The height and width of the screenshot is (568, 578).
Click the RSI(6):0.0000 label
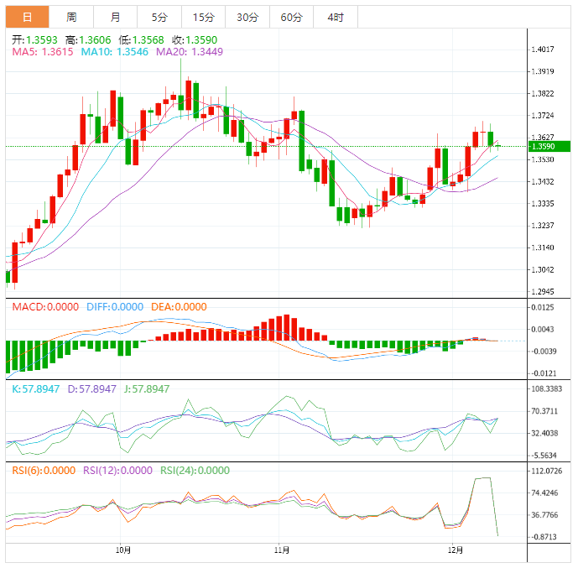(44, 471)
